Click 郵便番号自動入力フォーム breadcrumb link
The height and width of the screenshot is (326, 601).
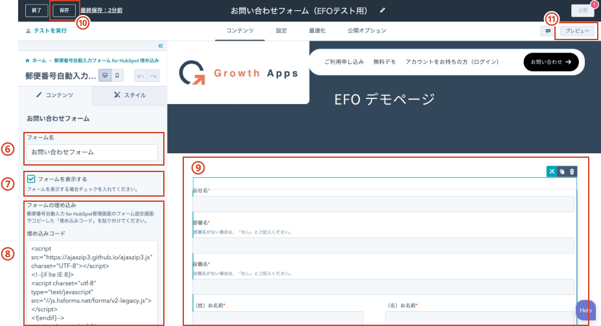[x=106, y=60]
